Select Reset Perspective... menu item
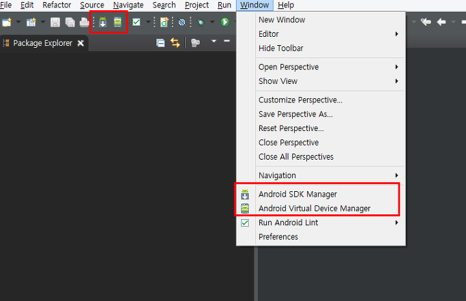 pyautogui.click(x=321, y=128)
